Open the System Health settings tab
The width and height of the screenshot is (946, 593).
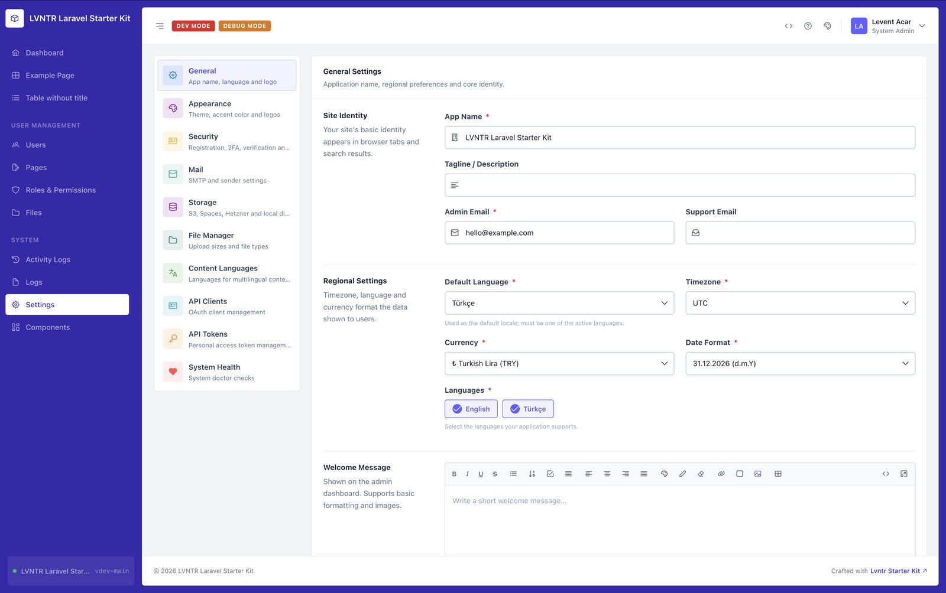(x=227, y=372)
